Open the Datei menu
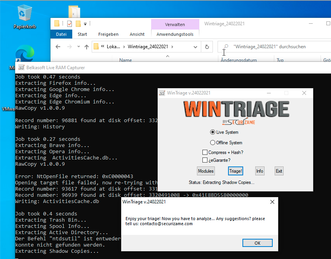 pos(61,34)
